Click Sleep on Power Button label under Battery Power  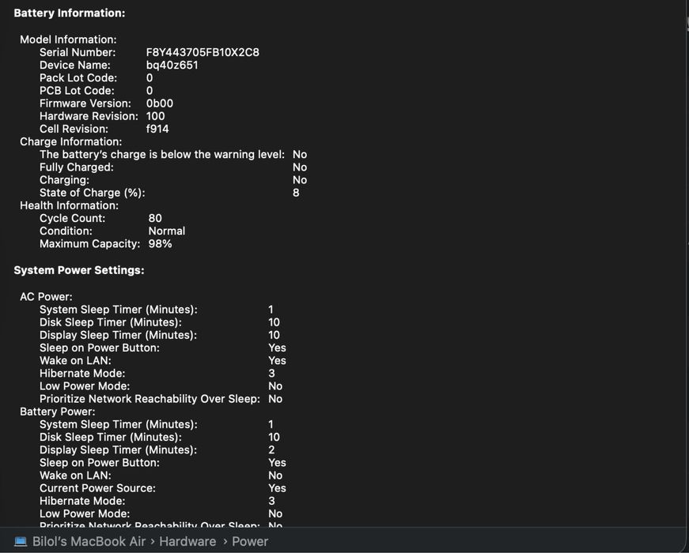point(100,462)
